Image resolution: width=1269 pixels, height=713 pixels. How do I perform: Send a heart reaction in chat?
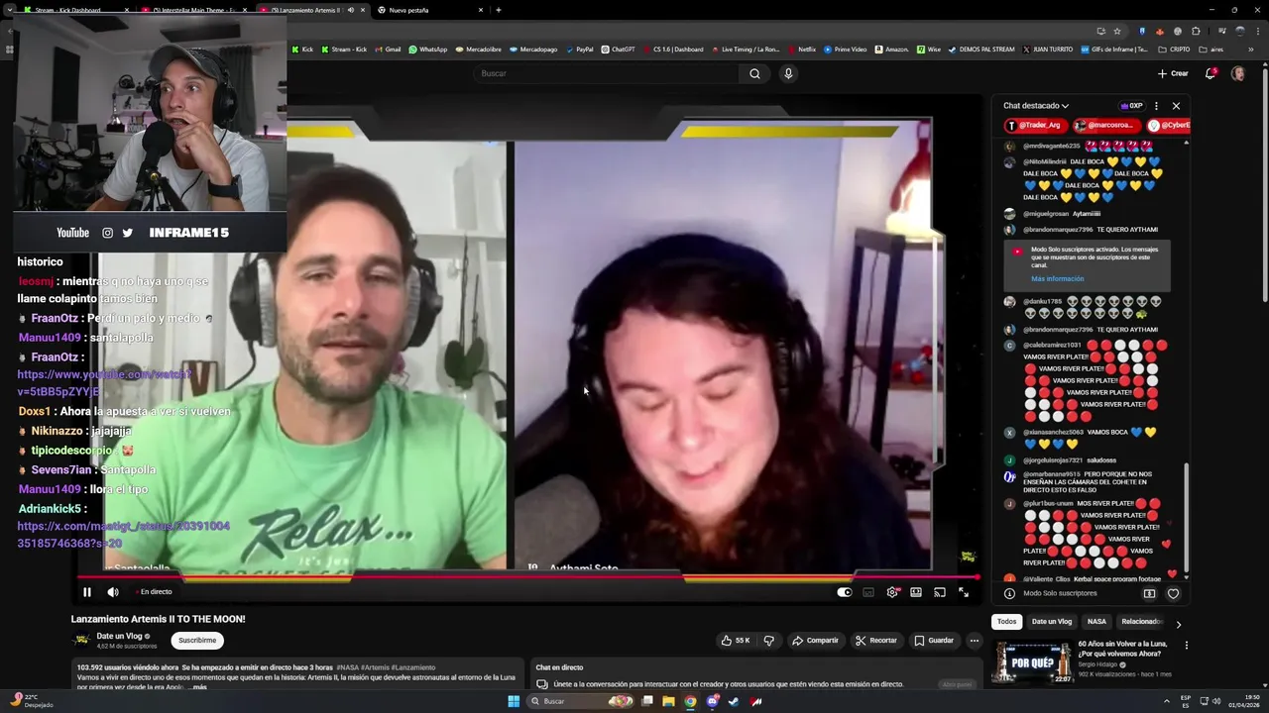coord(1173,593)
